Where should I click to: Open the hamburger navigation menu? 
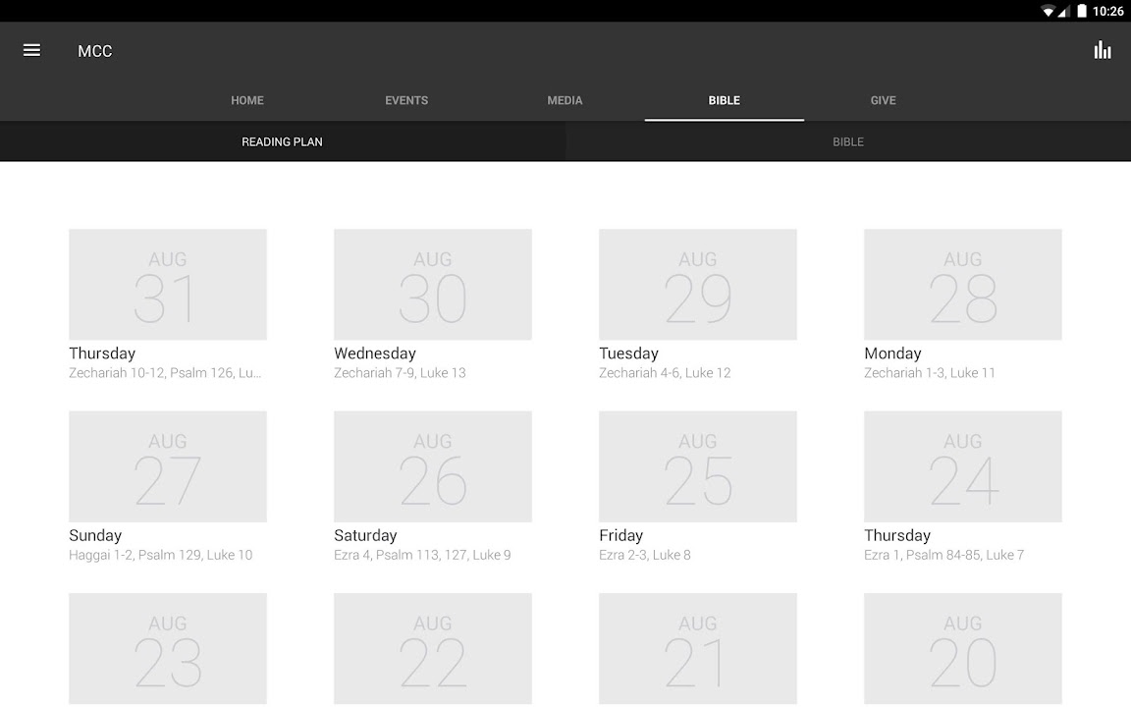pos(31,50)
